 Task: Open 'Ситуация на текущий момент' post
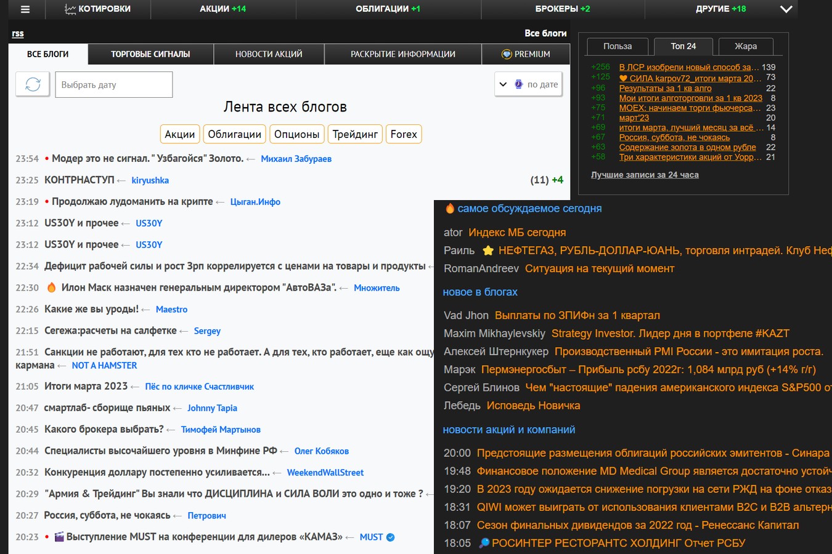pos(600,268)
